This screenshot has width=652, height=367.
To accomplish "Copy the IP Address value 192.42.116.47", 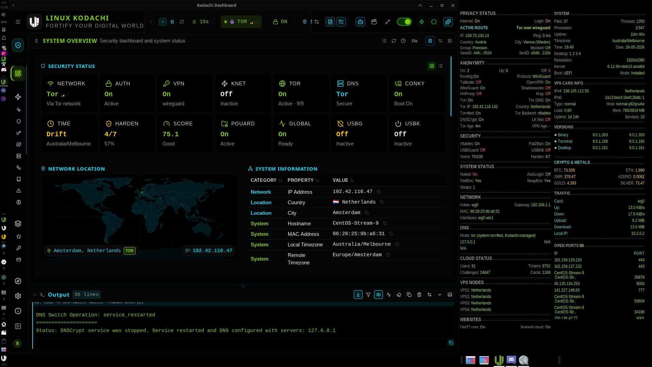I will (x=379, y=192).
